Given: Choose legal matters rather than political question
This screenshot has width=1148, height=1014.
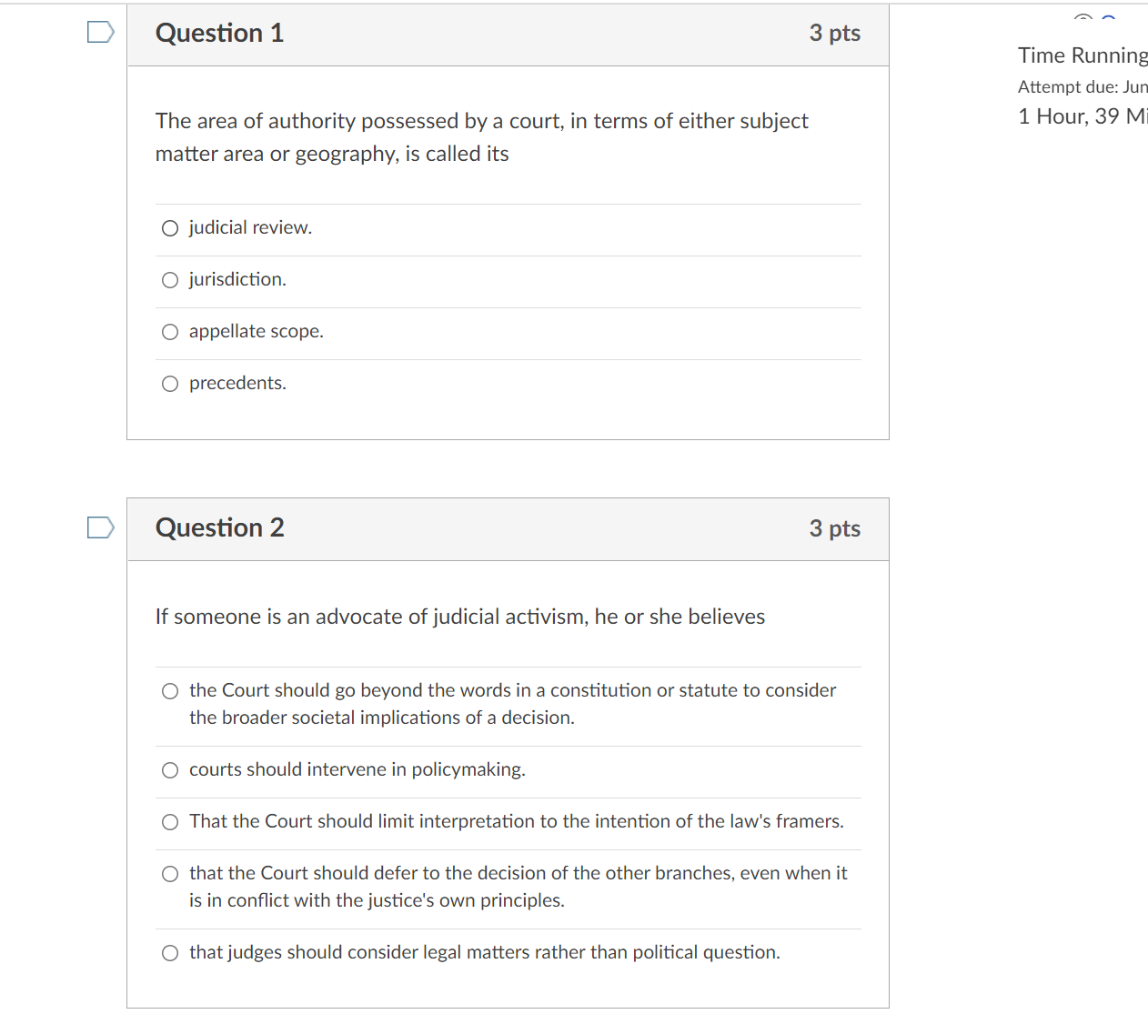Looking at the screenshot, I should 170,953.
